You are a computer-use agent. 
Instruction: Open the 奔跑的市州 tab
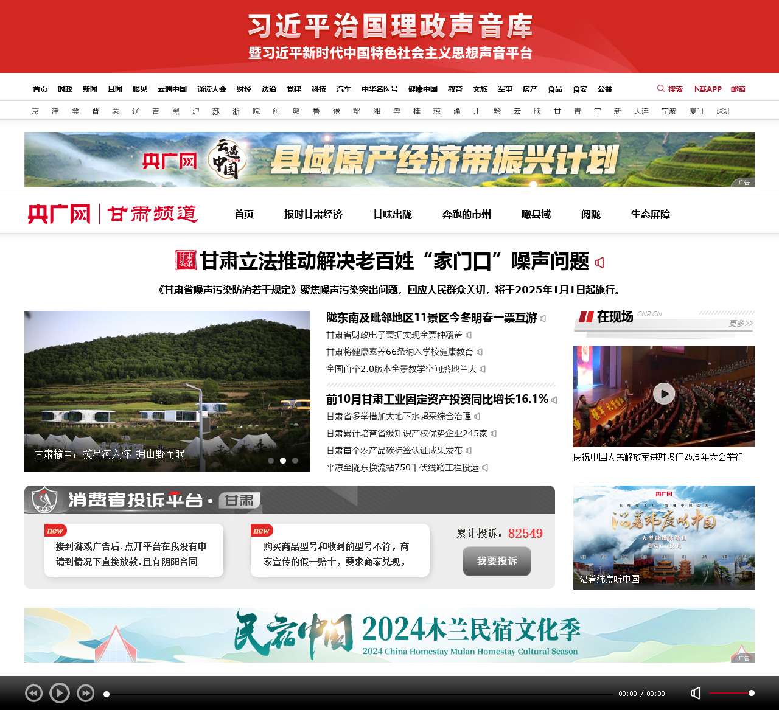[x=467, y=214]
